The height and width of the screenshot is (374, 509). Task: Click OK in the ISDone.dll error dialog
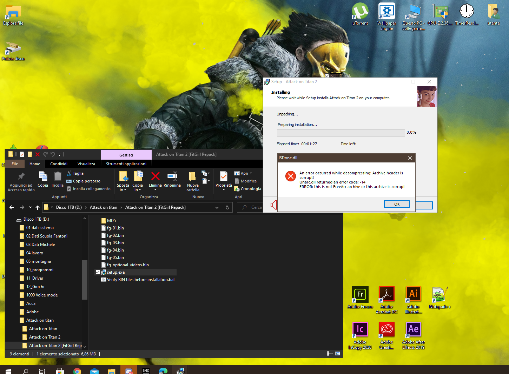(397, 204)
